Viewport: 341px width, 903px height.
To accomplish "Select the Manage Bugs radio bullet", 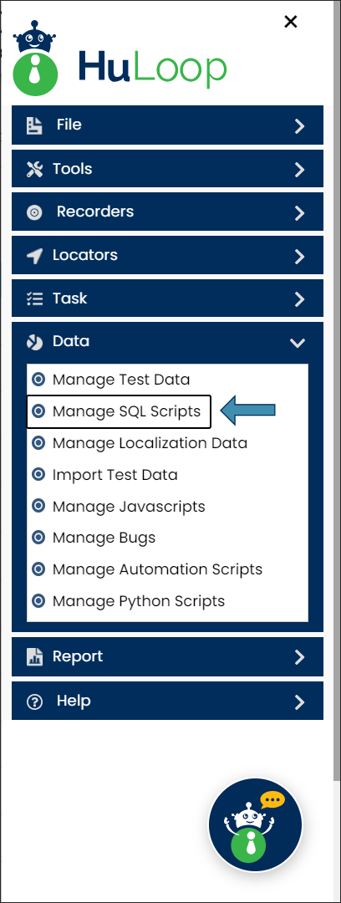I will (x=38, y=538).
